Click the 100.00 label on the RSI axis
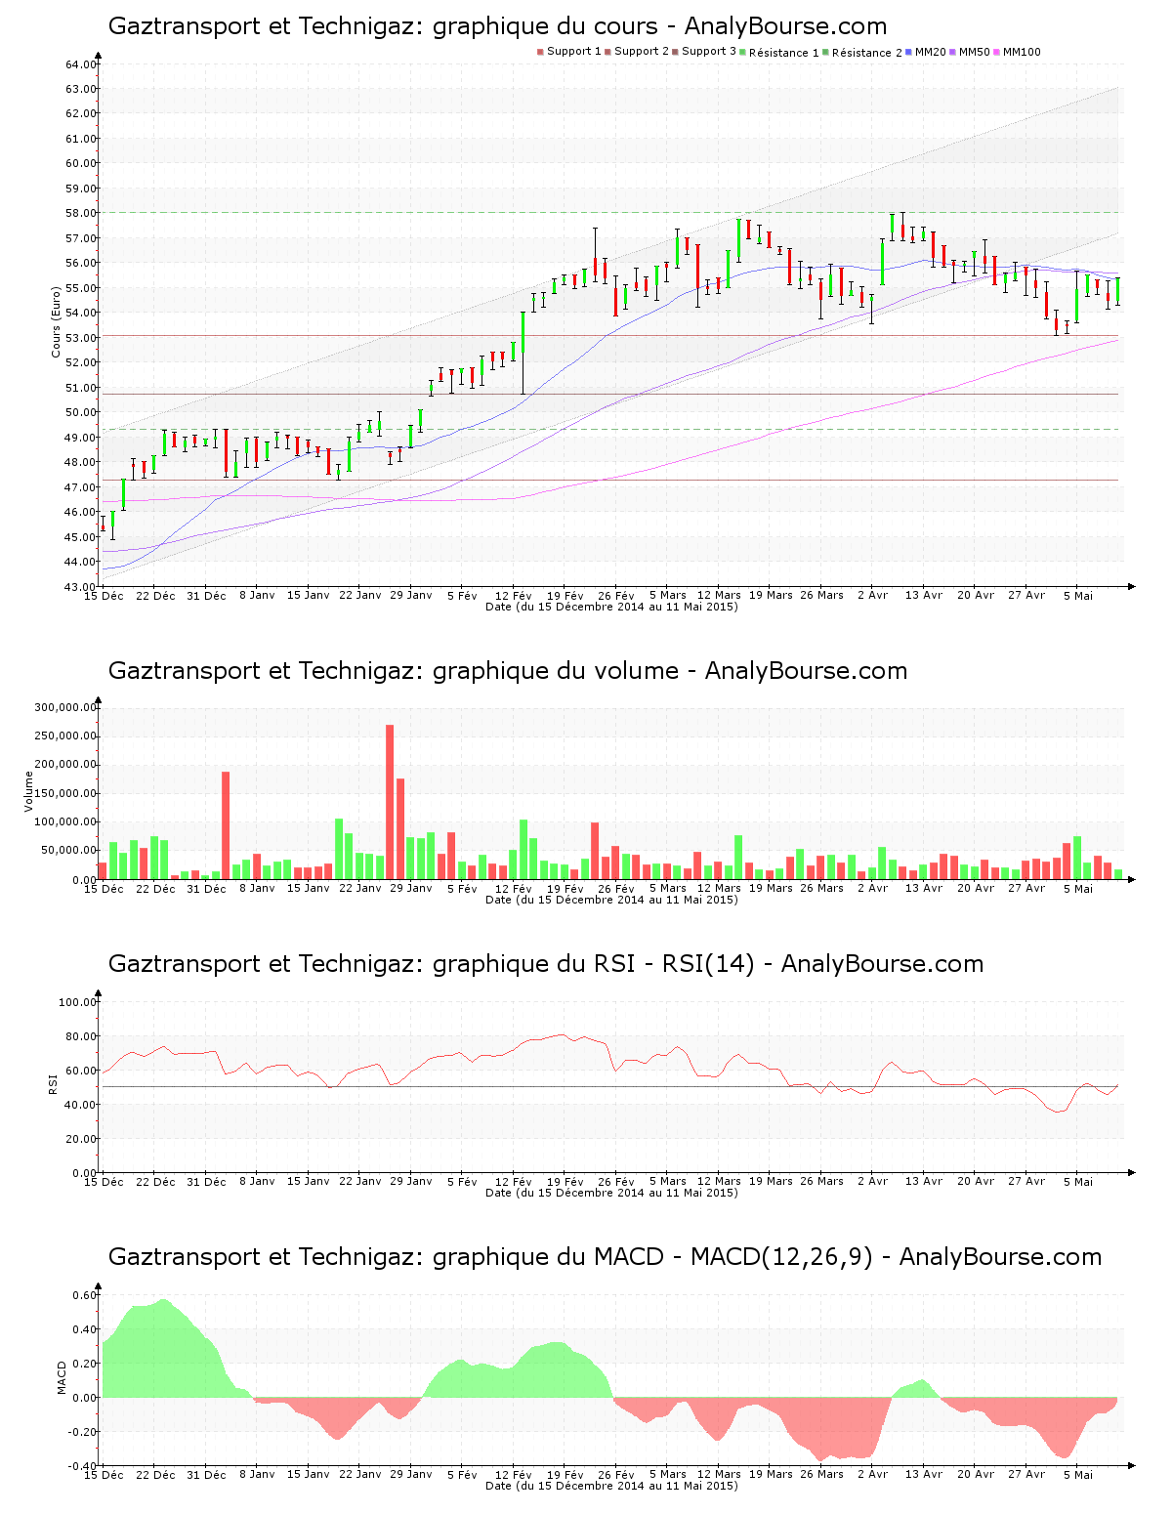 [77, 1002]
